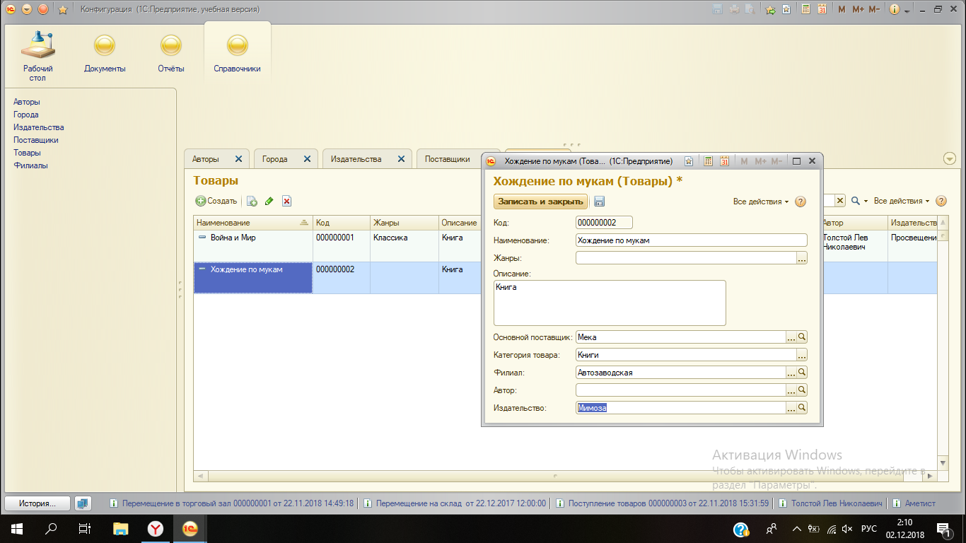The image size is (966, 543).
Task: Open Поставщики in the navigation panel
Action: (x=36, y=140)
